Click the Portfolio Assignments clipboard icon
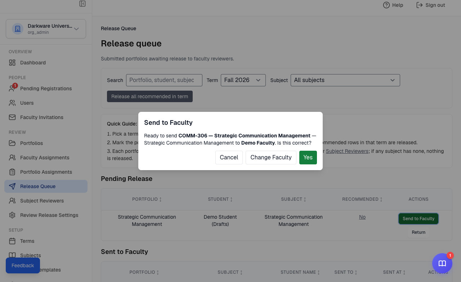The image size is (461, 282). tap(12, 172)
